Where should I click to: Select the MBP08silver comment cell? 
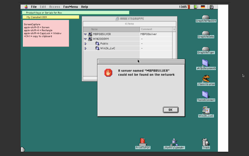[148, 34]
